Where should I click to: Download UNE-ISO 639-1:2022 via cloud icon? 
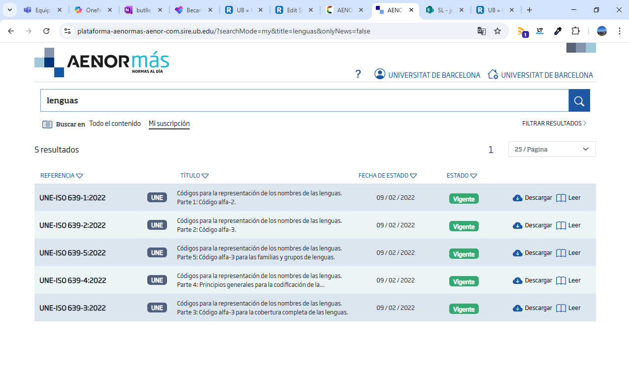tap(517, 198)
